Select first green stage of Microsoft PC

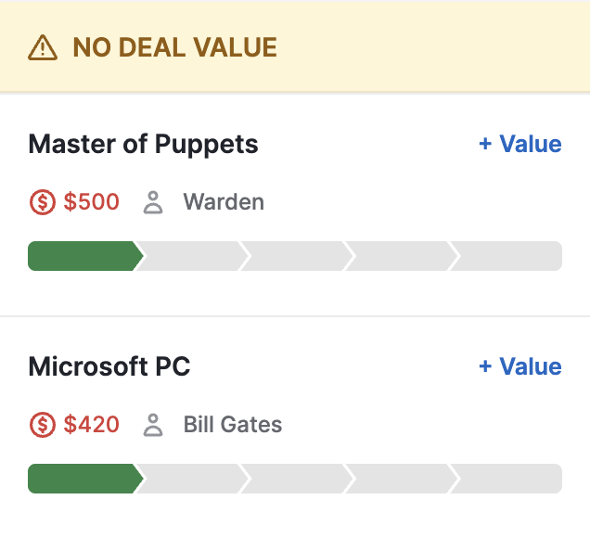coord(85,479)
